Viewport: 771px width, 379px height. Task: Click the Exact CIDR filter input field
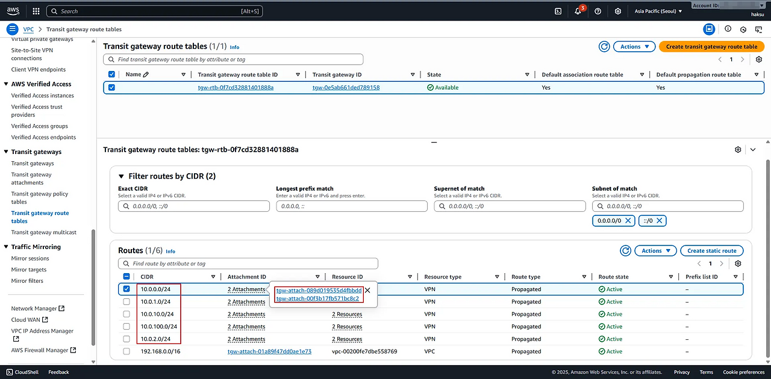(x=194, y=206)
